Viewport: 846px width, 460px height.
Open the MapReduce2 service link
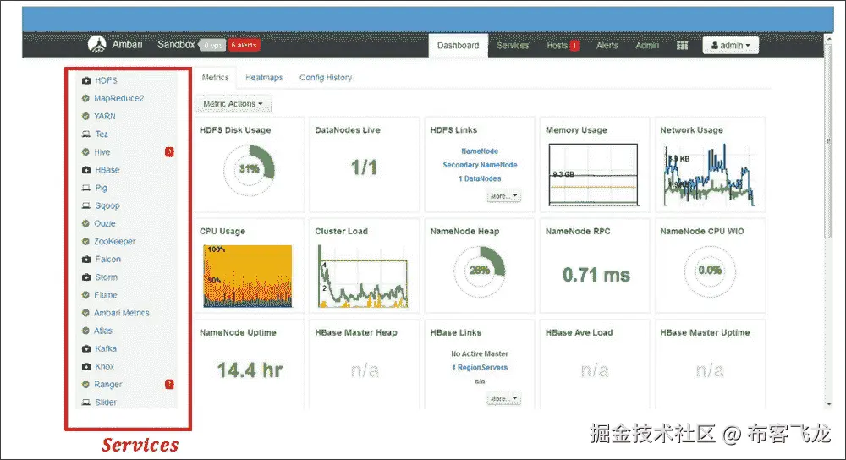(x=118, y=98)
